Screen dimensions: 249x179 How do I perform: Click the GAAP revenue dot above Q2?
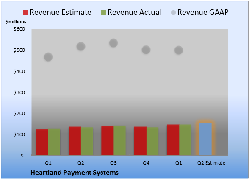point(81,47)
